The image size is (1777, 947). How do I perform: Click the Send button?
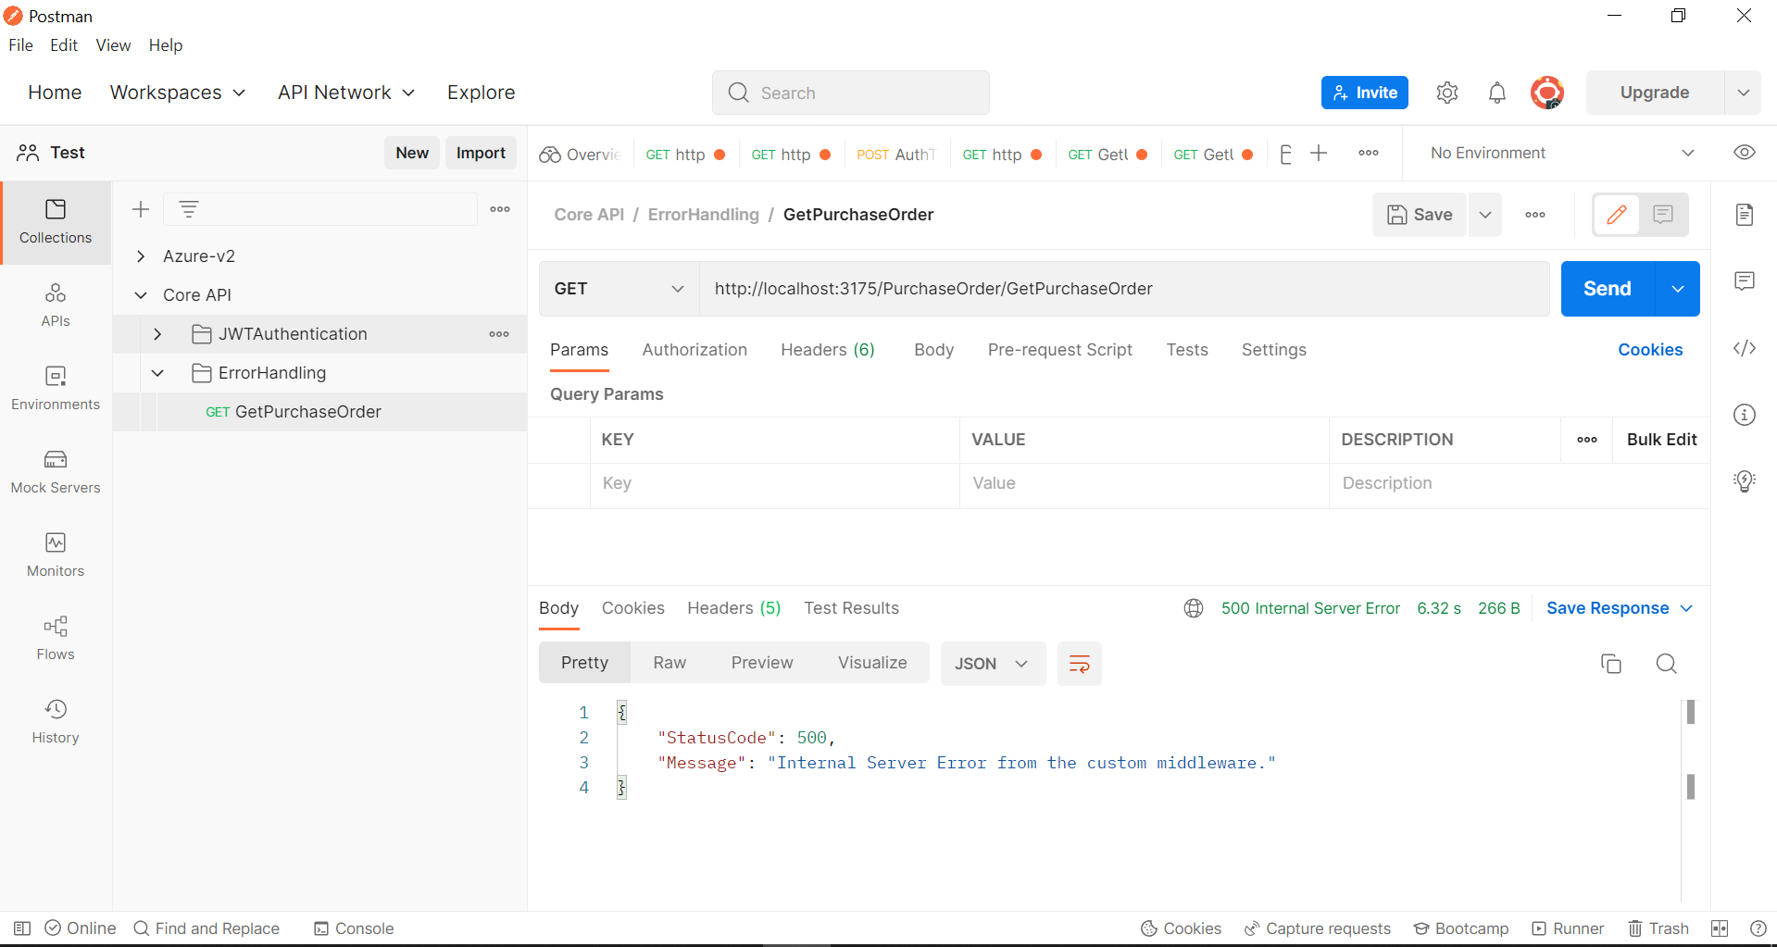[x=1607, y=289]
